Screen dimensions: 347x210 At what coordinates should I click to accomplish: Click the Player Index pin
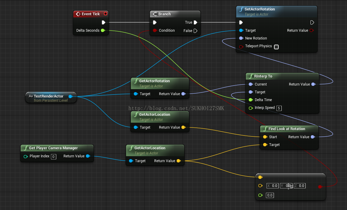pyautogui.click(x=26, y=156)
